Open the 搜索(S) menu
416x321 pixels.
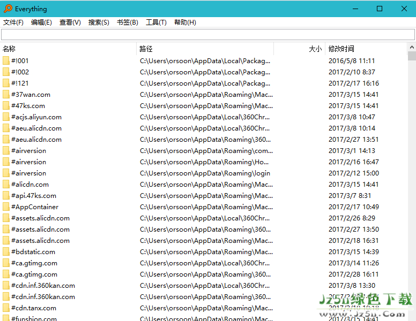99,22
